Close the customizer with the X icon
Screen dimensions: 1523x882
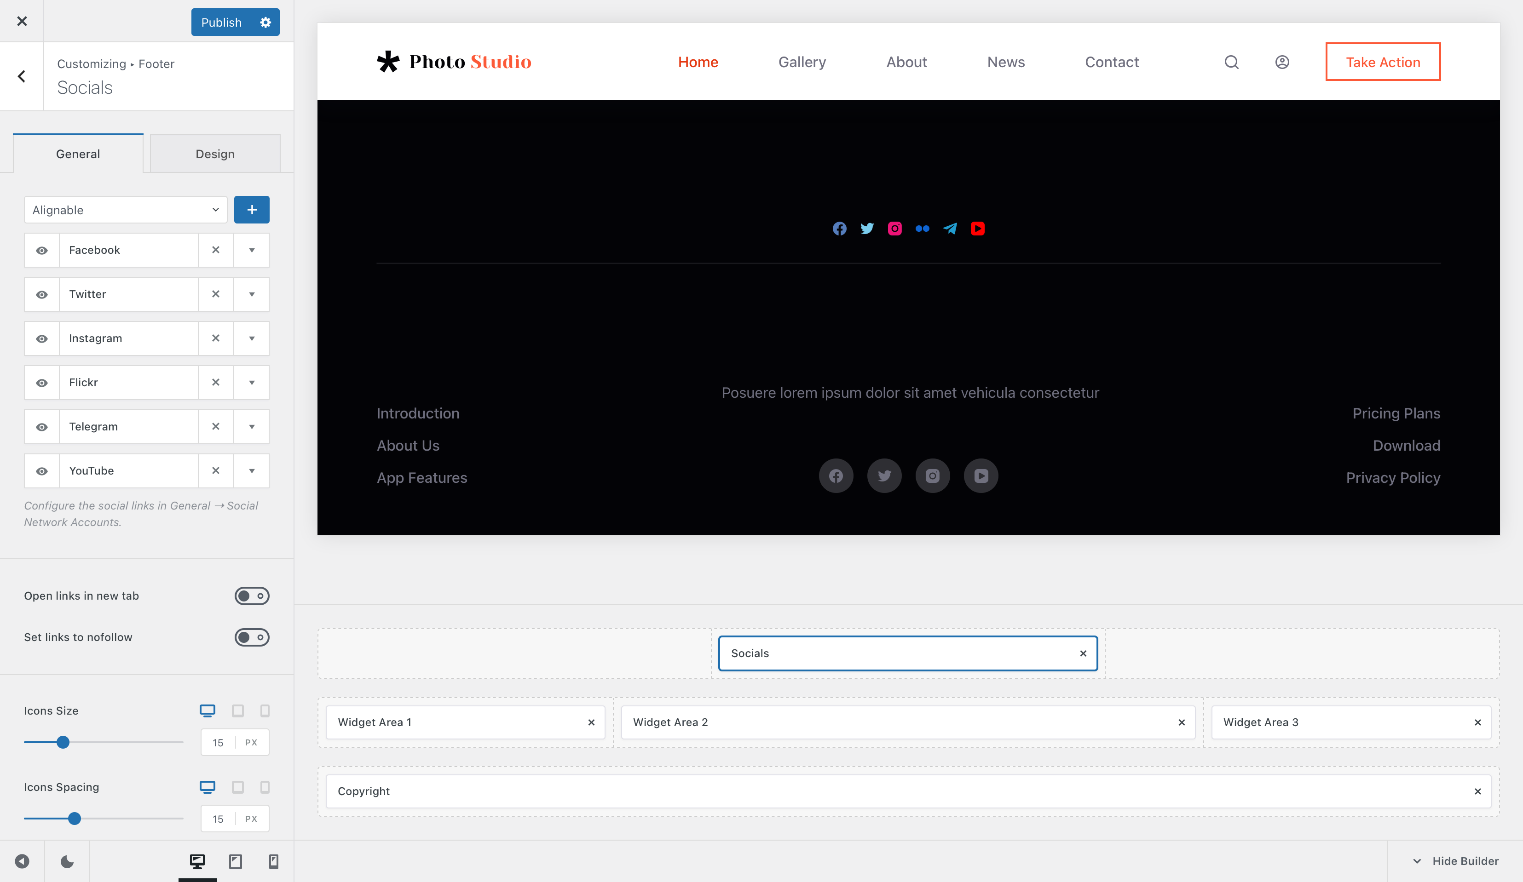point(22,21)
